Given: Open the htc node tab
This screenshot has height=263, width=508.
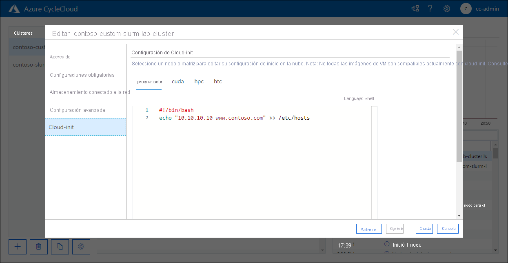Looking at the screenshot, I should click(x=217, y=81).
